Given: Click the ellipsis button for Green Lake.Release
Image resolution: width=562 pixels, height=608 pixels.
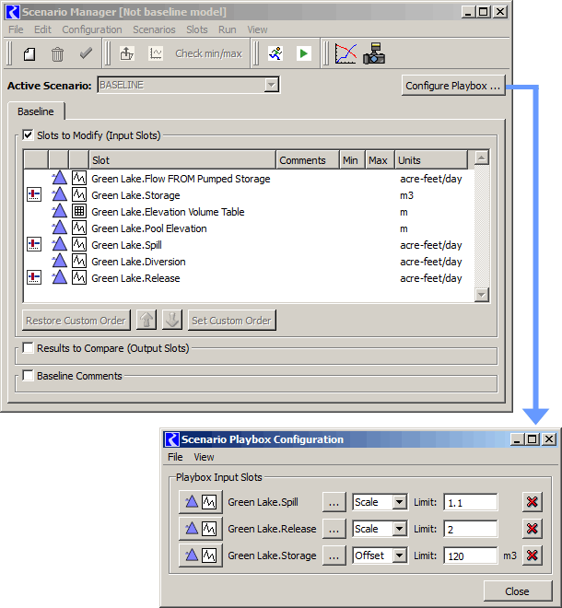Looking at the screenshot, I should (x=334, y=529).
